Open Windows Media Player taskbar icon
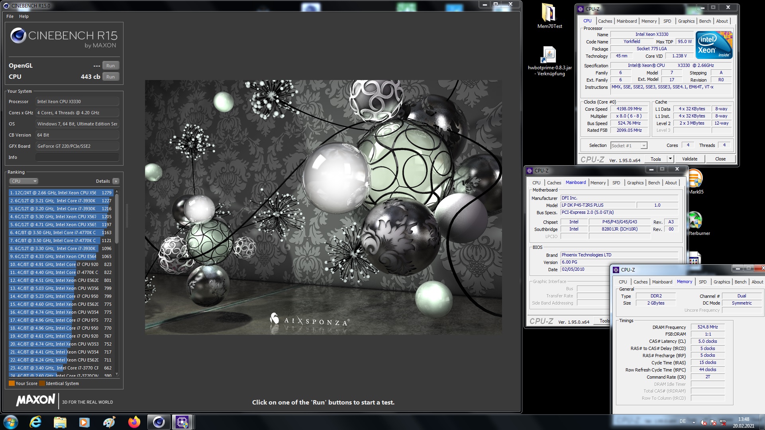Image resolution: width=765 pixels, height=430 pixels. [84, 422]
